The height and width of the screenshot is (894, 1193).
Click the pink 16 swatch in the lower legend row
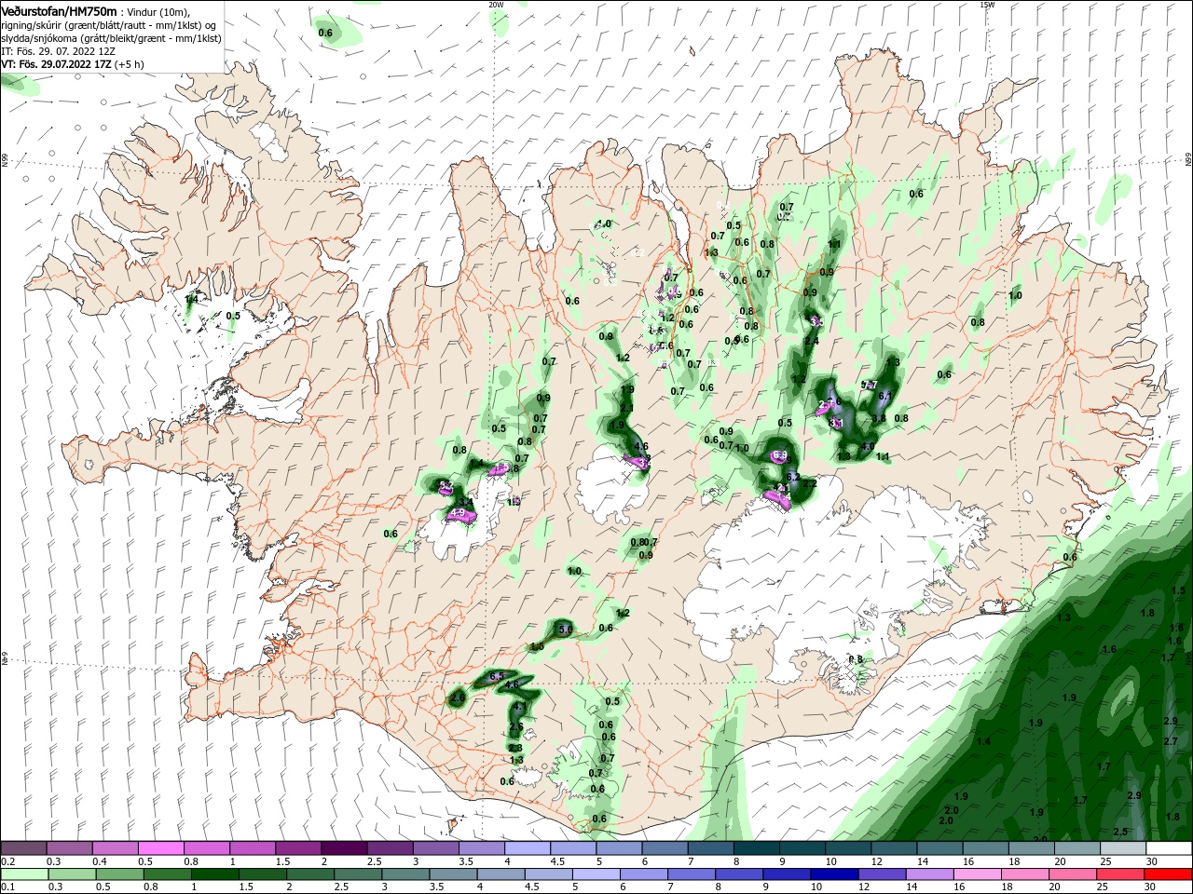pos(979,874)
